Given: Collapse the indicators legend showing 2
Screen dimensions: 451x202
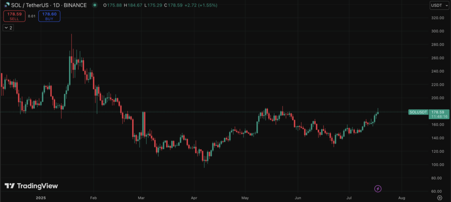Looking at the screenshot, I should (x=8, y=28).
